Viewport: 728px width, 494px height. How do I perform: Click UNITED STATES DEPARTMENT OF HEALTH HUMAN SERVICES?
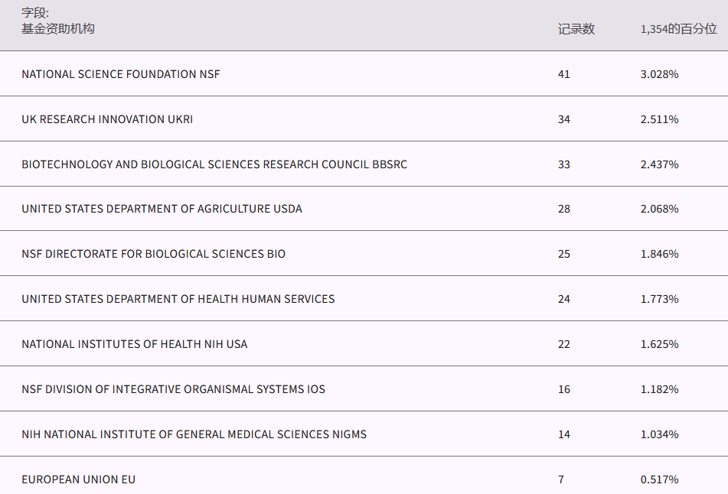click(178, 299)
